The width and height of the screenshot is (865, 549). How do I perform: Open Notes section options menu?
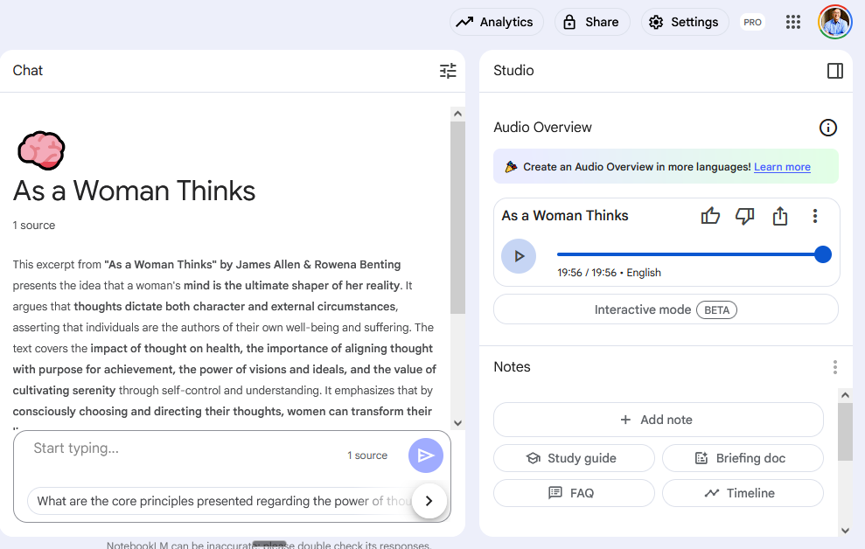coord(834,367)
